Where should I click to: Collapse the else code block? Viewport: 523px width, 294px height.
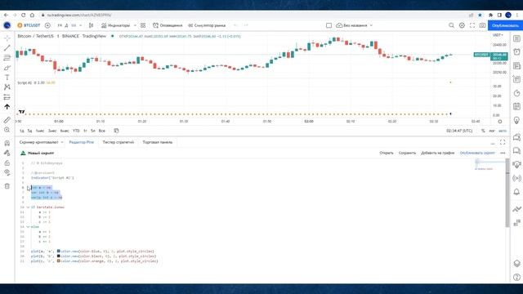[28, 227]
